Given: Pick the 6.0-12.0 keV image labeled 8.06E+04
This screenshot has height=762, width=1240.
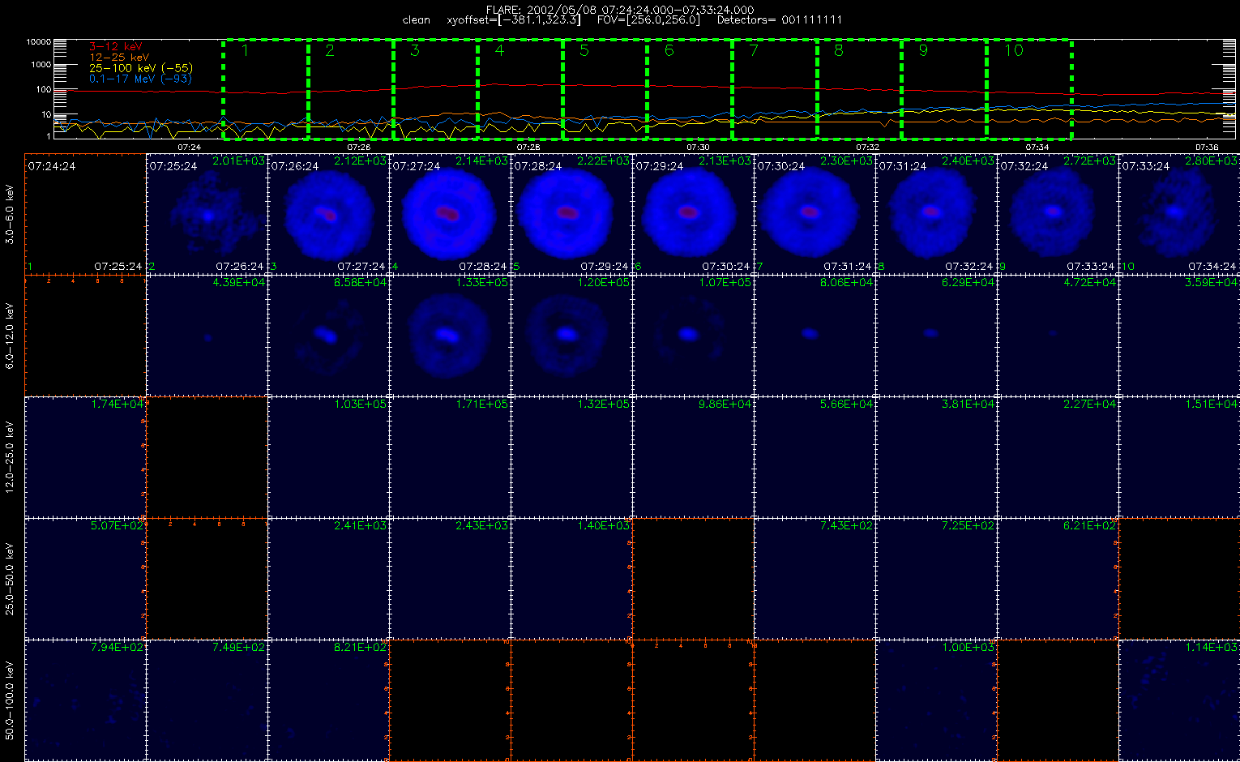Looking at the screenshot, I should tap(815, 335).
